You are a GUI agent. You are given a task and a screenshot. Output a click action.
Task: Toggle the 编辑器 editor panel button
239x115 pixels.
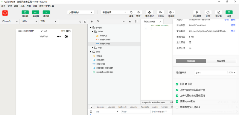tap(36, 12)
